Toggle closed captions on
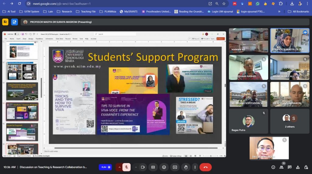 click(x=153, y=167)
